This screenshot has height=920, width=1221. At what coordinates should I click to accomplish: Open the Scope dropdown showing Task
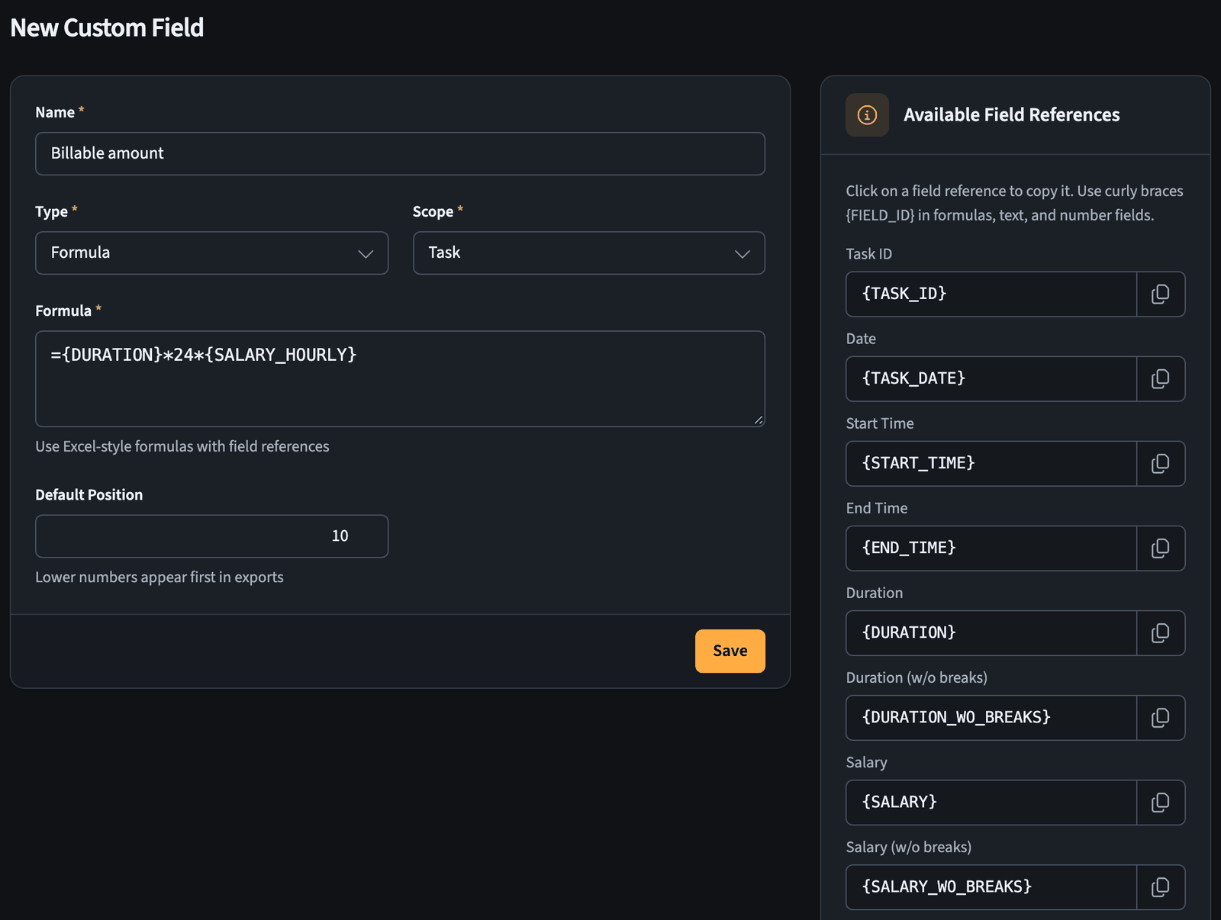click(589, 253)
